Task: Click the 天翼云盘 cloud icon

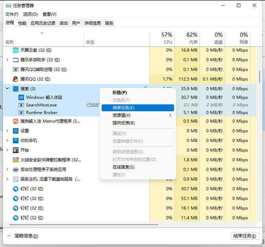Action: click(16, 50)
